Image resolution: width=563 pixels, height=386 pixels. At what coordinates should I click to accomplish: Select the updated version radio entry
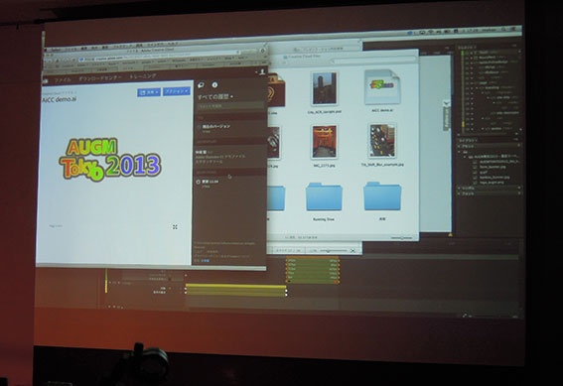point(198,182)
